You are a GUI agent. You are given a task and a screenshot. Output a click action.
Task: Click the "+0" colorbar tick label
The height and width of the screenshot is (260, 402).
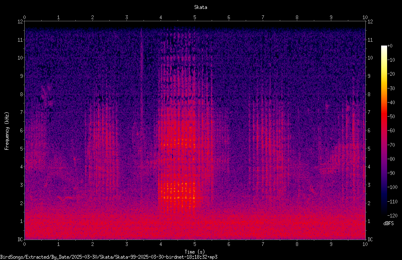coord(390,46)
